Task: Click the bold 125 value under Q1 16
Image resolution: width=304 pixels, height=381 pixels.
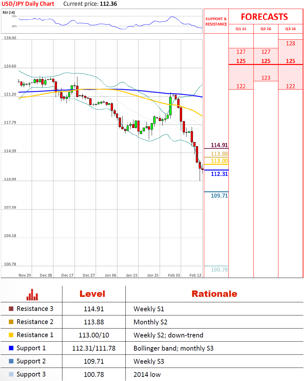Action: click(241, 61)
